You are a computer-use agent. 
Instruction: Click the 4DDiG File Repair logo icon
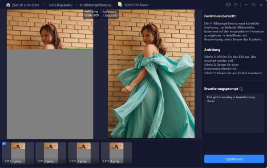[x=120, y=4]
